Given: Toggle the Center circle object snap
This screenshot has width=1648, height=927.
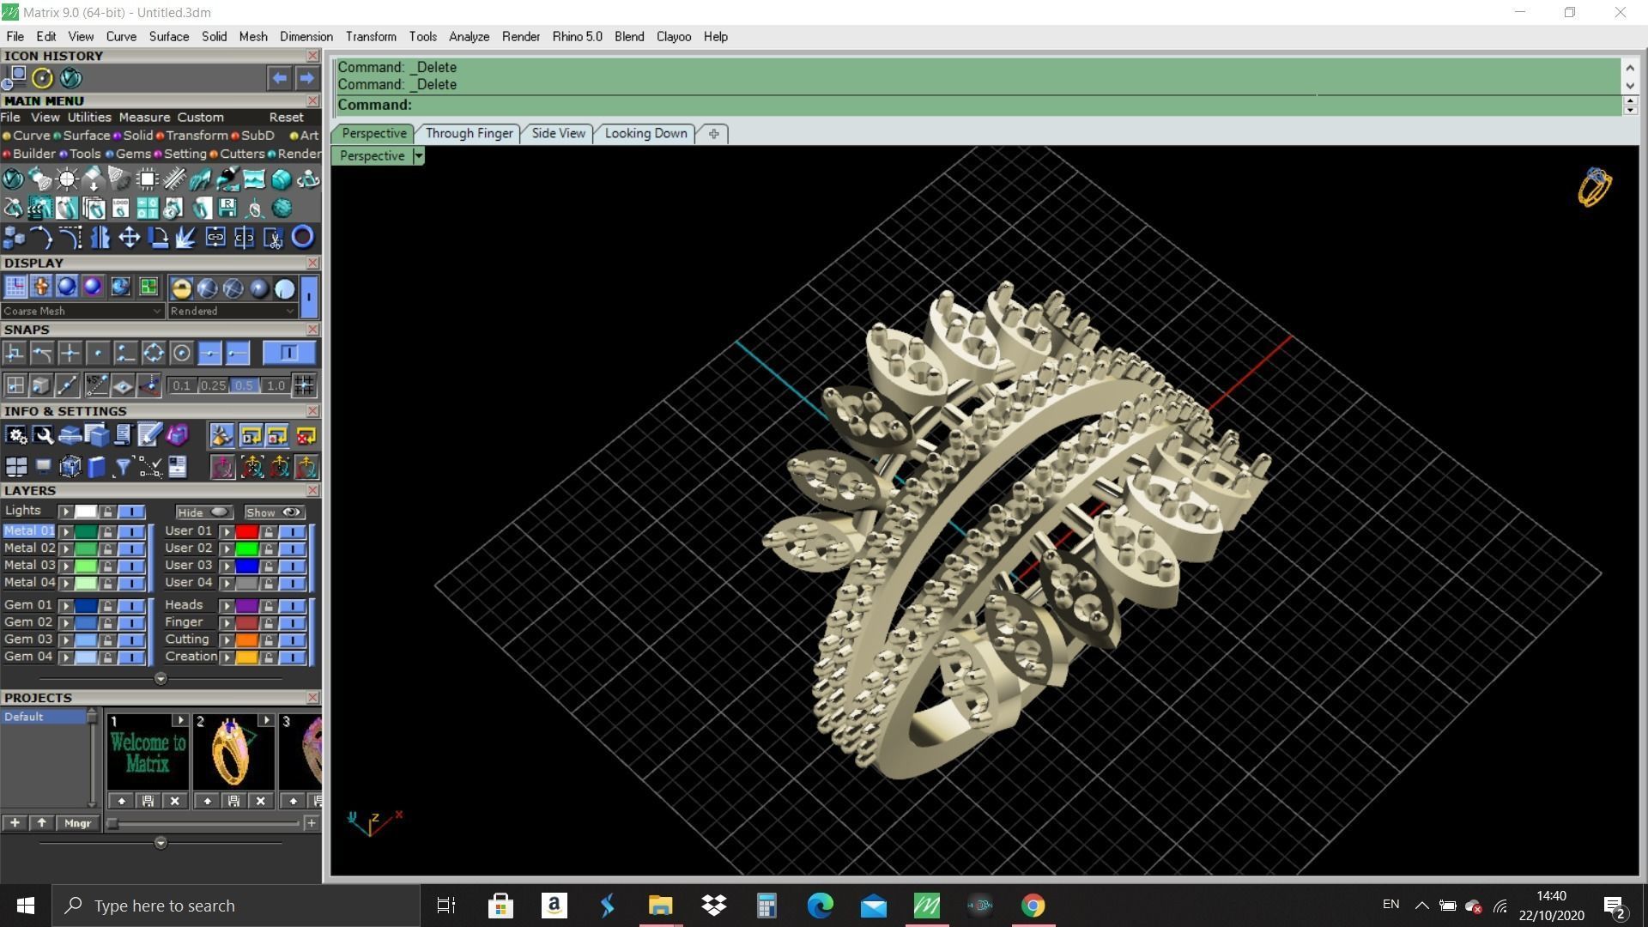Looking at the screenshot, I should tap(181, 353).
